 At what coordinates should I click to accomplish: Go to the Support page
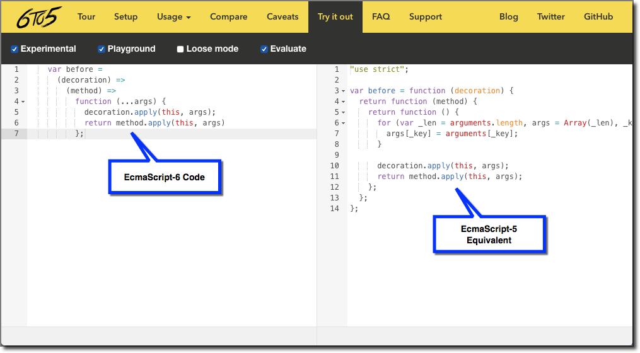[426, 17]
